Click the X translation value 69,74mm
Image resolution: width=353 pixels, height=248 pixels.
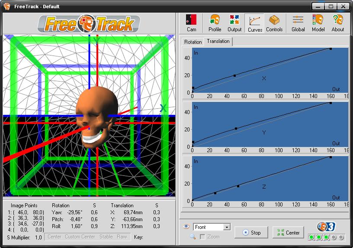click(x=133, y=212)
